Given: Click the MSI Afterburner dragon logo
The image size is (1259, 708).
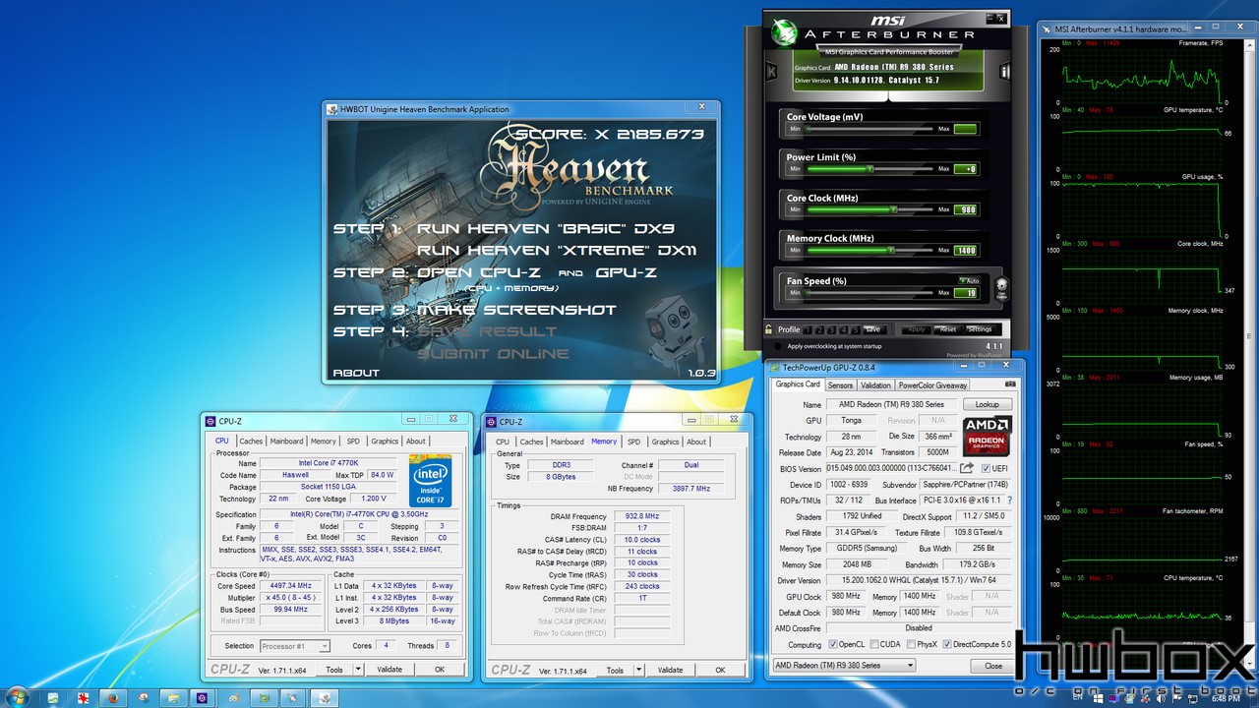Looking at the screenshot, I should (x=785, y=32).
